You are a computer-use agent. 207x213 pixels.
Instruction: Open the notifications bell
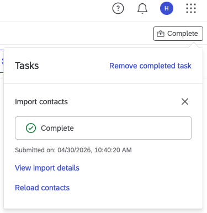[x=142, y=8]
